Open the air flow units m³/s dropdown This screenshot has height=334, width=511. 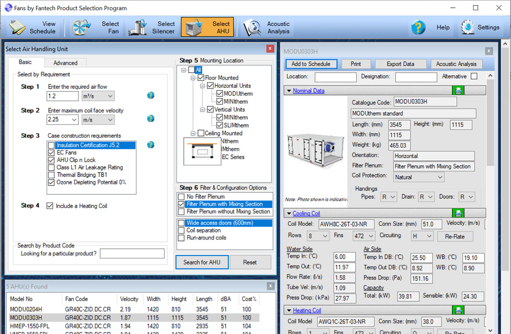[x=98, y=96]
